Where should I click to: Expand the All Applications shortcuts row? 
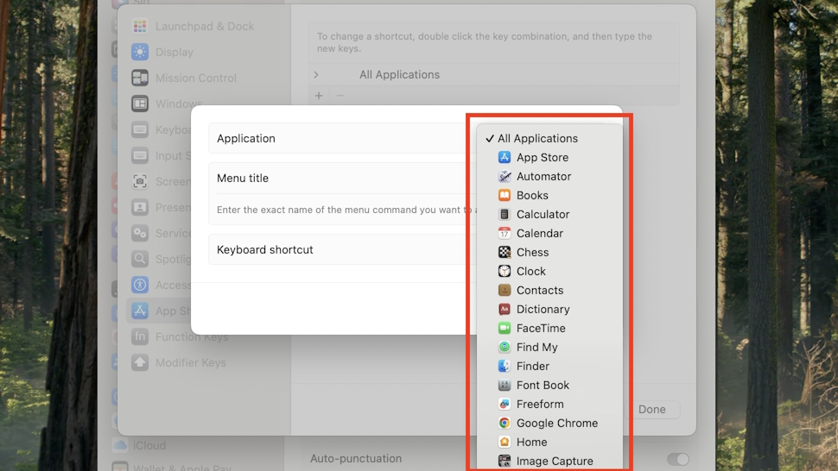(316, 75)
